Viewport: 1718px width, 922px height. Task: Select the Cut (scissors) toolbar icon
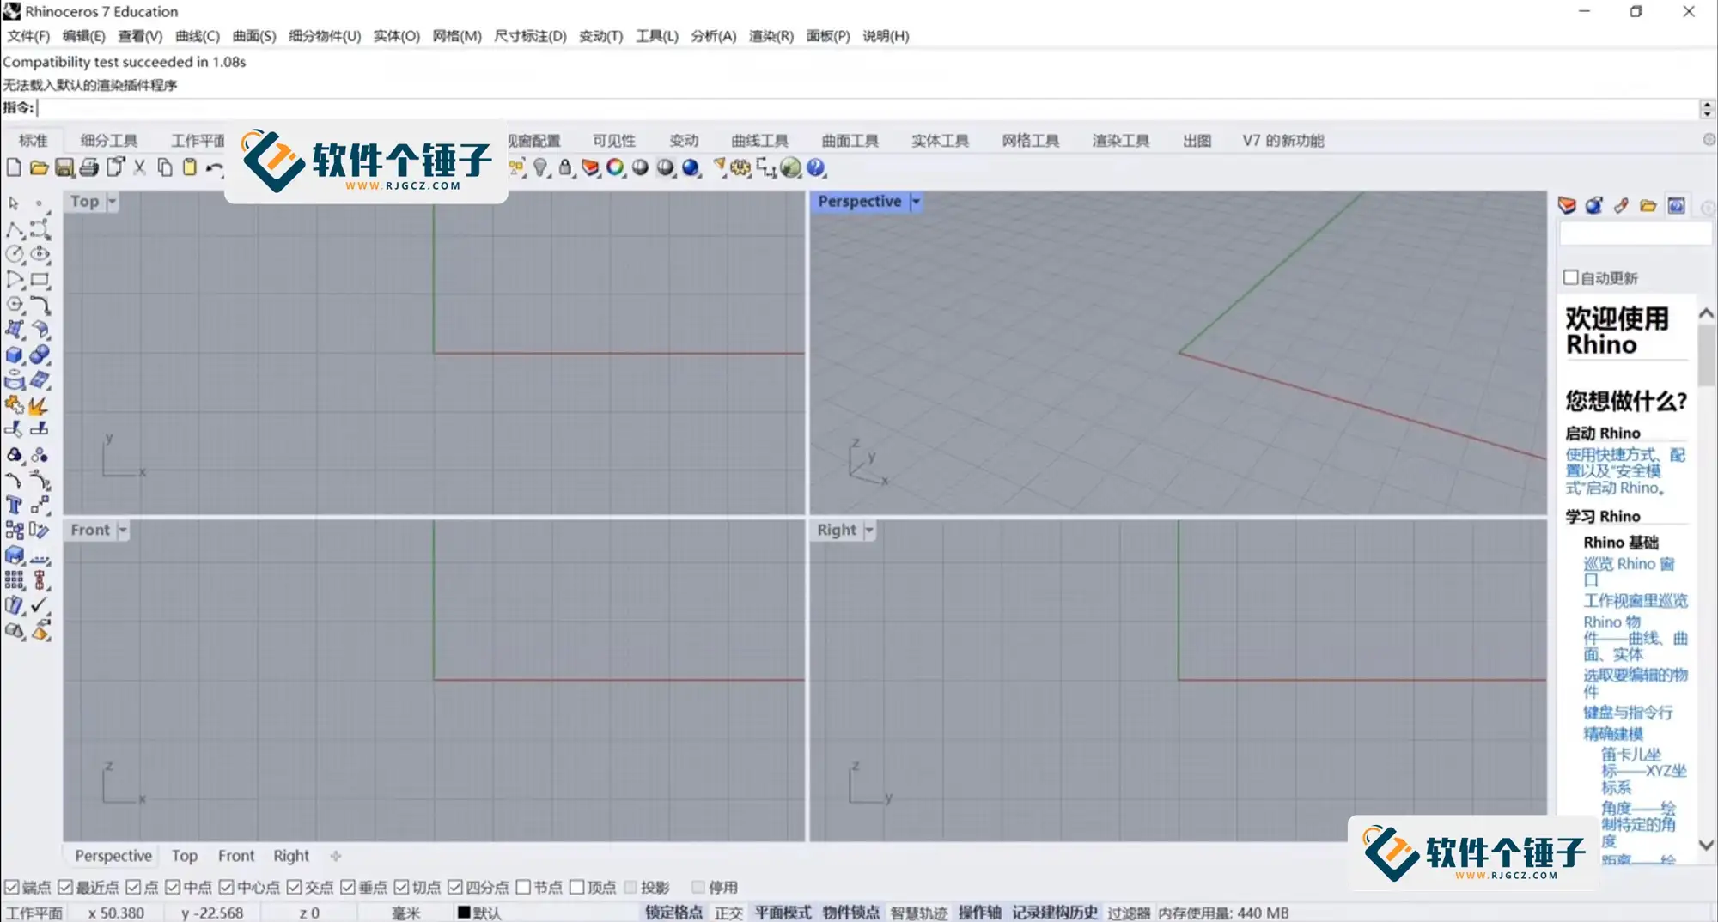[x=139, y=168]
